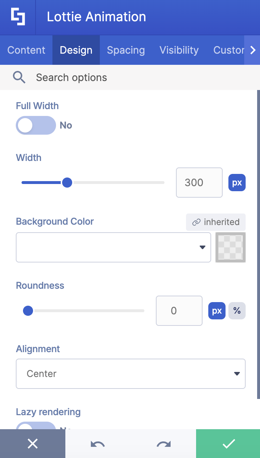Click inside the Width value field showing 300
The width and height of the screenshot is (260, 458).
click(199, 183)
